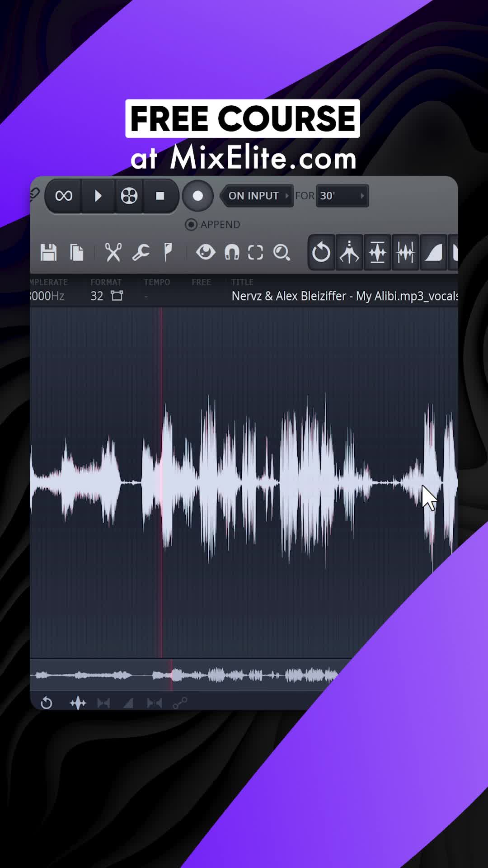Click the floppy disk file icon
This screenshot has width=488, height=868.
[48, 252]
